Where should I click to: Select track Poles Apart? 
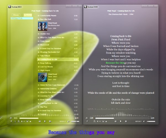coord(58,41)
